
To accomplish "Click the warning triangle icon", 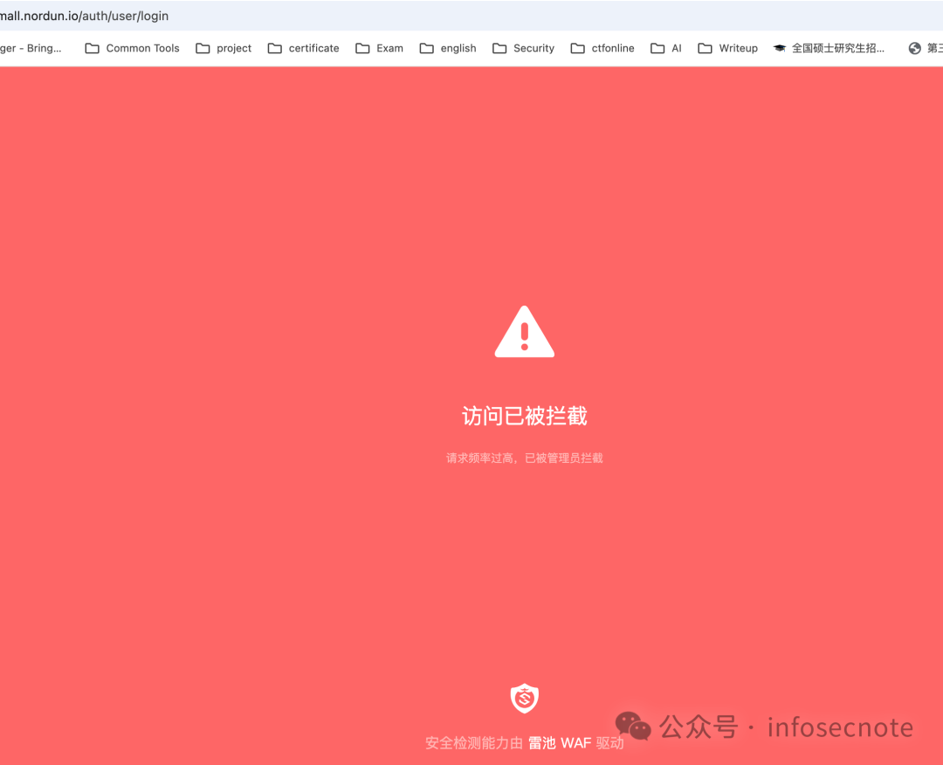I will [524, 331].
